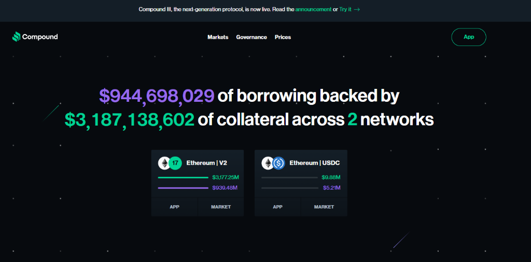
Task: Click the Compound logo icon
Action: pyautogui.click(x=16, y=37)
